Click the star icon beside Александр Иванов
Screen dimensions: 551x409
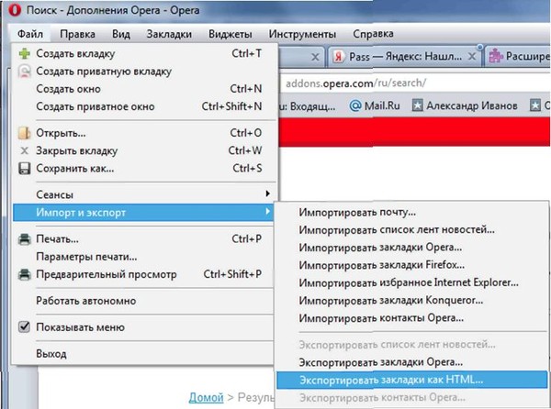[x=417, y=105]
